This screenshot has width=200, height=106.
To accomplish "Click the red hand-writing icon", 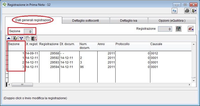I will pyautogui.click(x=191, y=29).
